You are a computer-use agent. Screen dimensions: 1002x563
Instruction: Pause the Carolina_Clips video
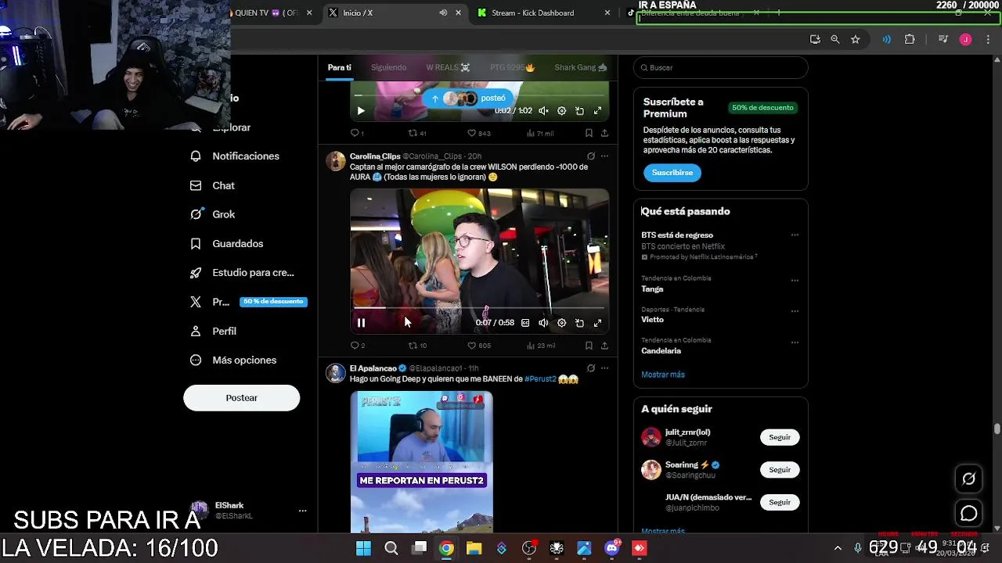click(x=361, y=323)
